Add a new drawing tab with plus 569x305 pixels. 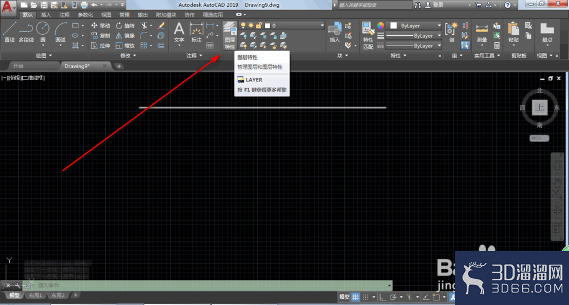pos(119,66)
